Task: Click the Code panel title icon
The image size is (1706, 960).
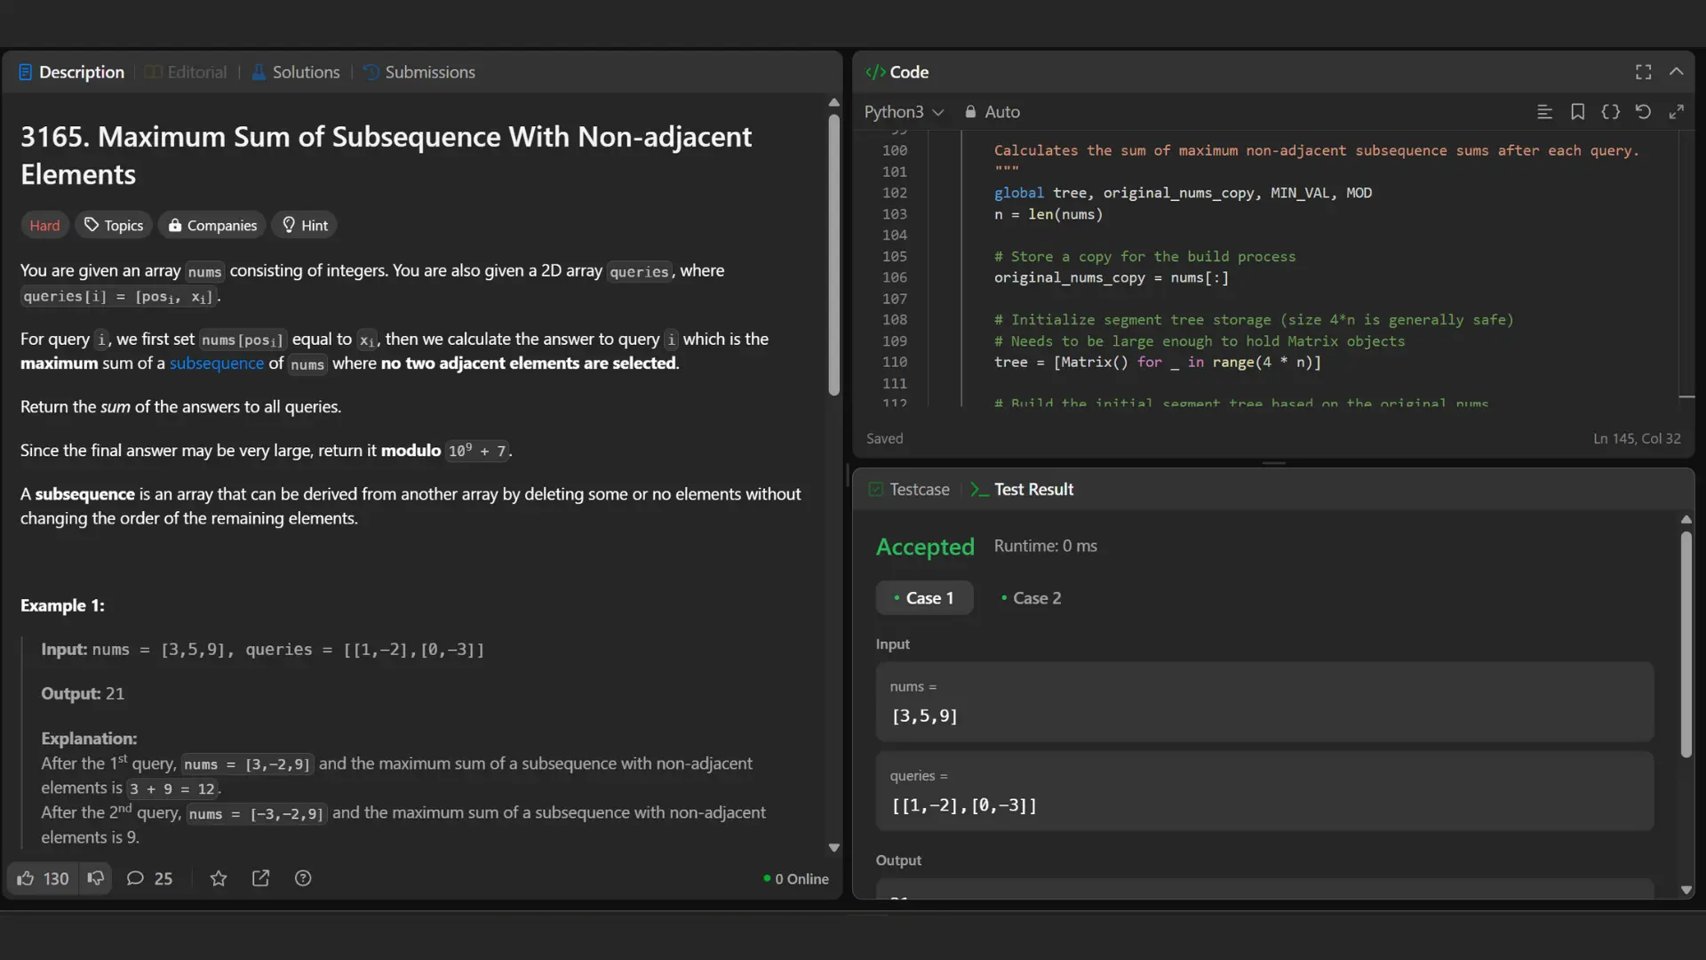Action: (x=874, y=72)
